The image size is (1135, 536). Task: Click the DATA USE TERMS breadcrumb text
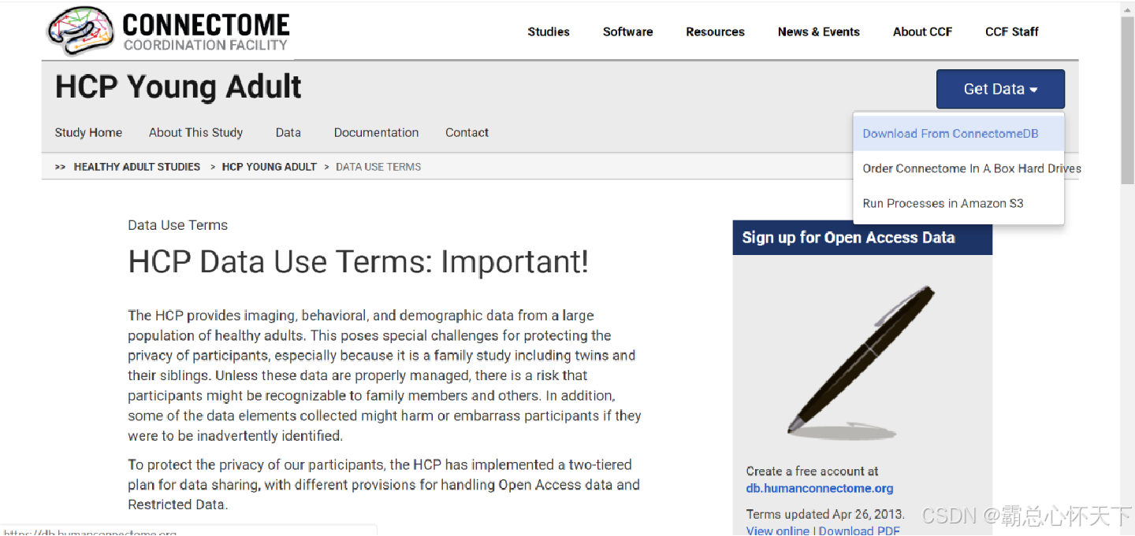378,167
